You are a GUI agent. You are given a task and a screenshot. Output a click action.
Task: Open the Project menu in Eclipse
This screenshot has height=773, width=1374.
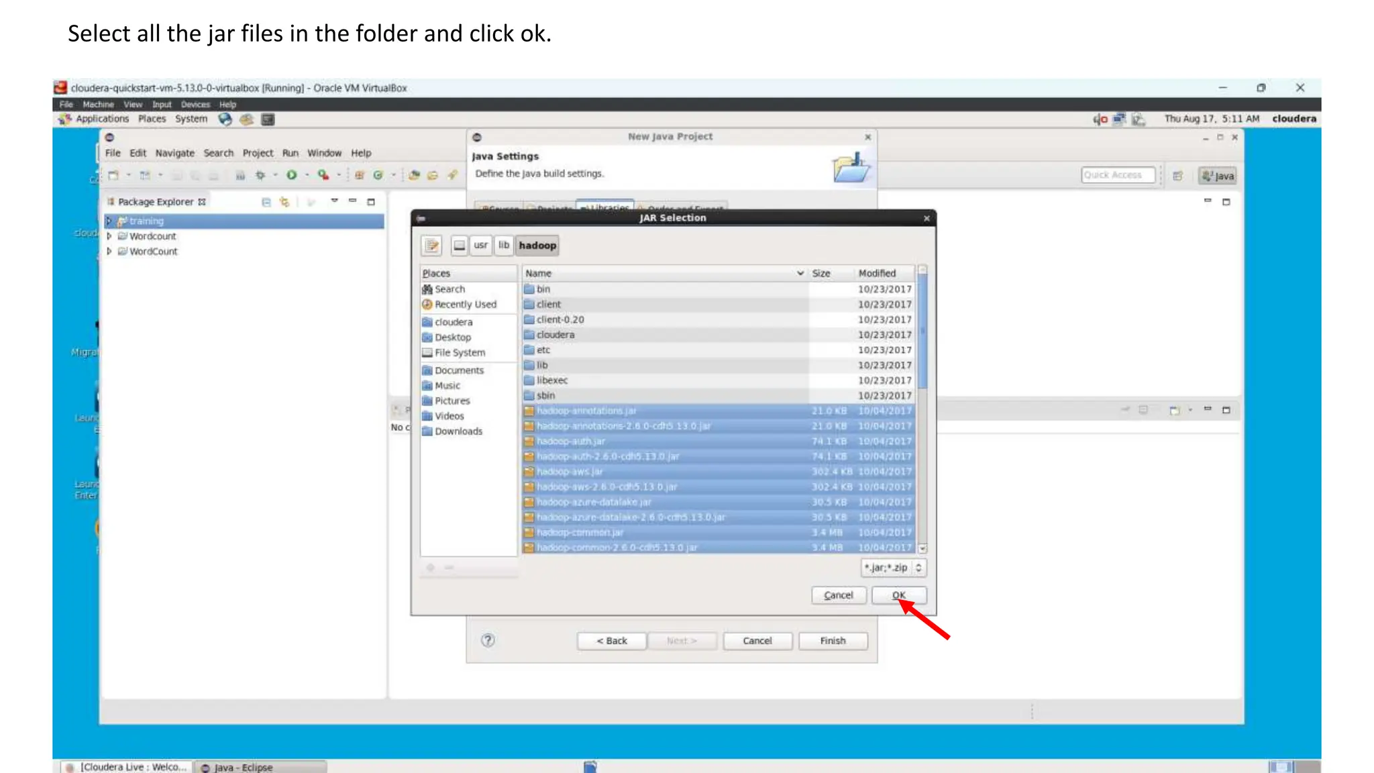pyautogui.click(x=258, y=153)
